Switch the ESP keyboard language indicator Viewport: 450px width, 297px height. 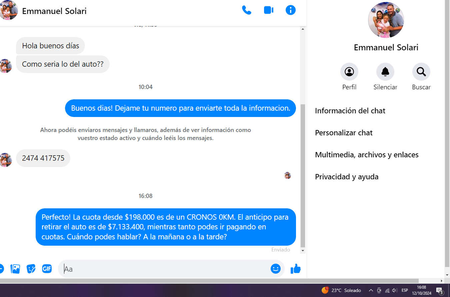point(405,290)
